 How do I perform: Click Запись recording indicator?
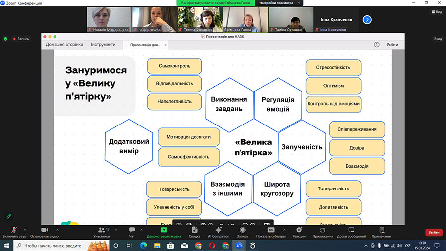click(x=21, y=39)
